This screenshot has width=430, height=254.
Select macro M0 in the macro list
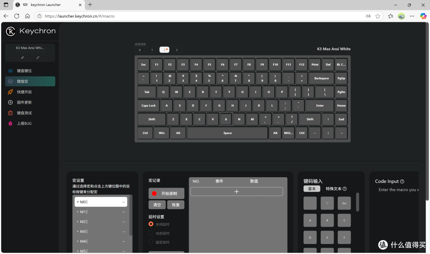(101, 202)
